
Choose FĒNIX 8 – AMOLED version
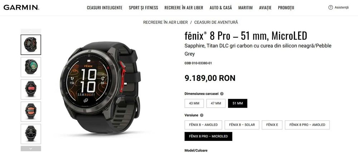(x=203, y=125)
